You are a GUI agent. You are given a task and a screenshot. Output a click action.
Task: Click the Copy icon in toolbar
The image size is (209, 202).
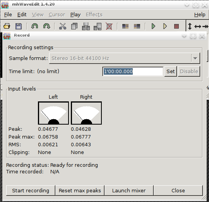(74, 26)
